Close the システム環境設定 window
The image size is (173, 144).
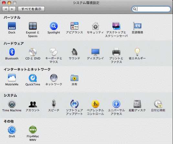point(4,3)
